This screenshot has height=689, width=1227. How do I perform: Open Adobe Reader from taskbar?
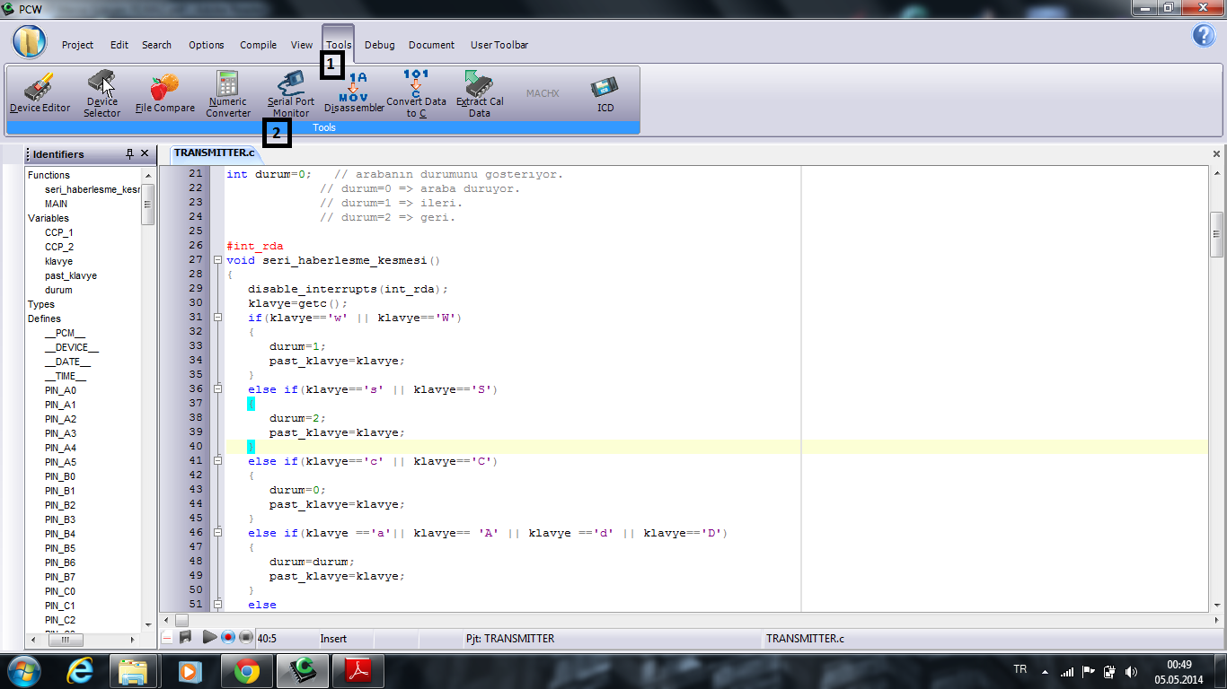coord(357,670)
